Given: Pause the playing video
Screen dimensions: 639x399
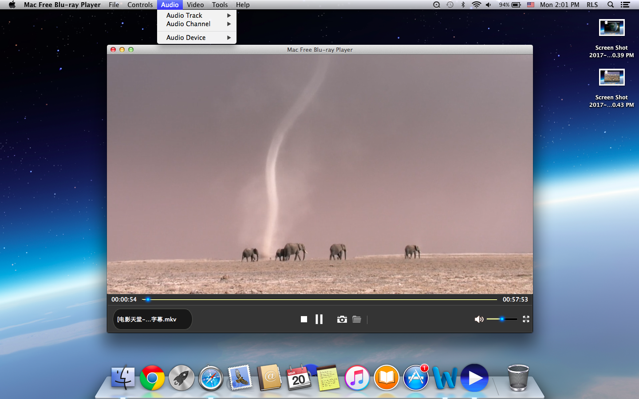Looking at the screenshot, I should (319, 319).
